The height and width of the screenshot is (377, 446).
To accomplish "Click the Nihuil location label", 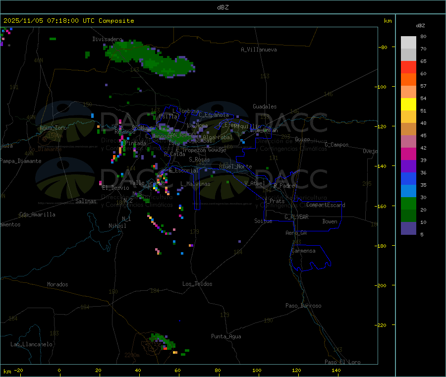I will tap(117, 226).
